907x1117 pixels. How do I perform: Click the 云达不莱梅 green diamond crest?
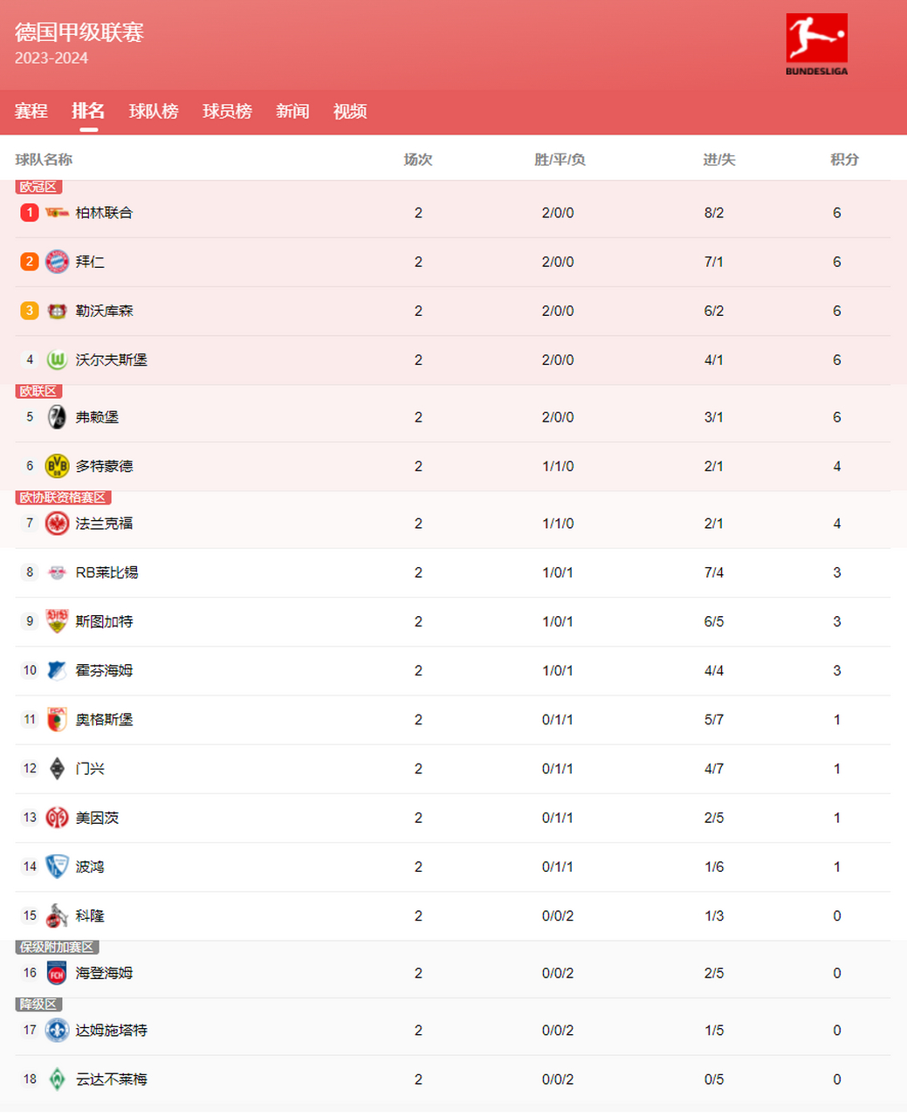[x=57, y=1079]
